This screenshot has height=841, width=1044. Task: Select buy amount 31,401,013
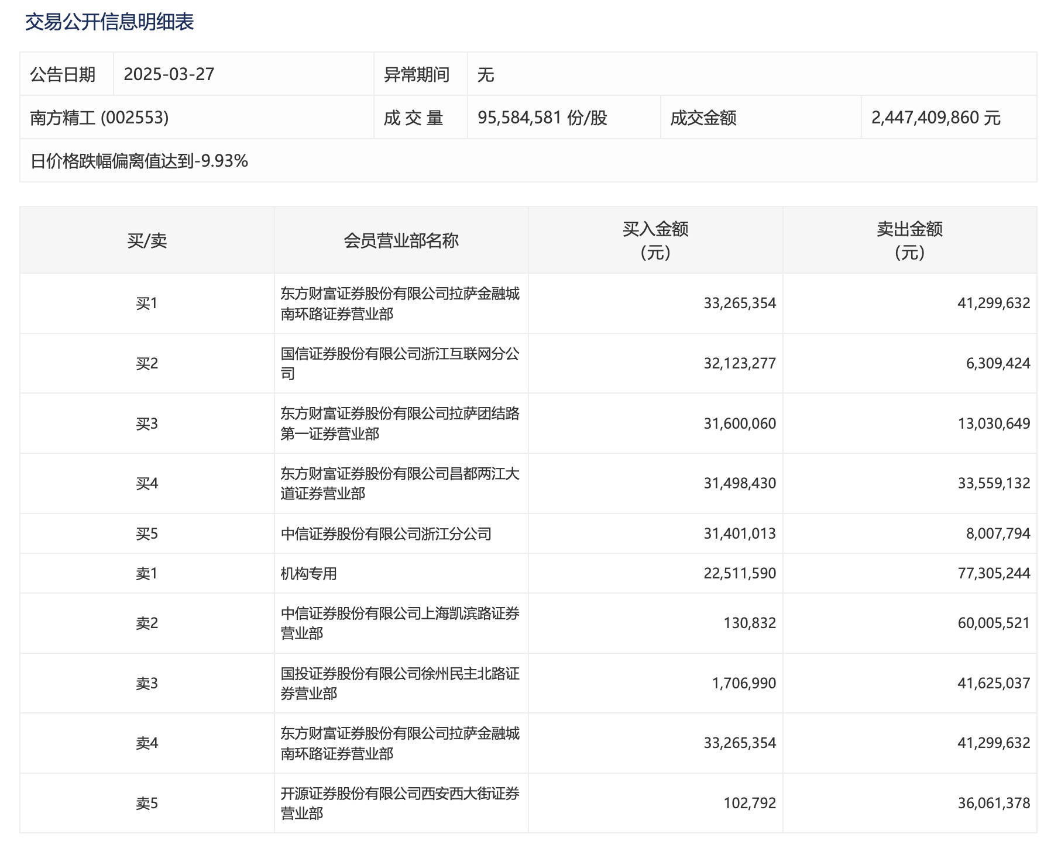pos(740,533)
